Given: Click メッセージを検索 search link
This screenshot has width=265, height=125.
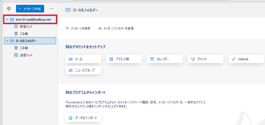Looking at the screenshot, I should pos(78,28).
